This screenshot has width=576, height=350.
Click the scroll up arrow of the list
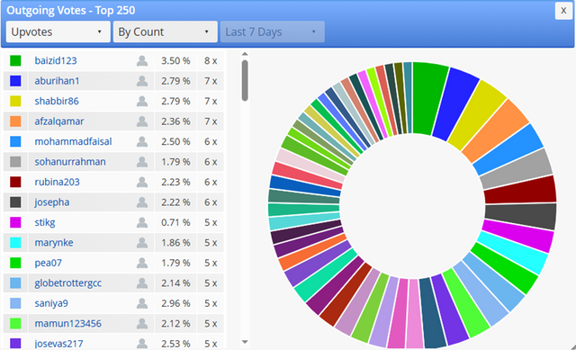[245, 54]
